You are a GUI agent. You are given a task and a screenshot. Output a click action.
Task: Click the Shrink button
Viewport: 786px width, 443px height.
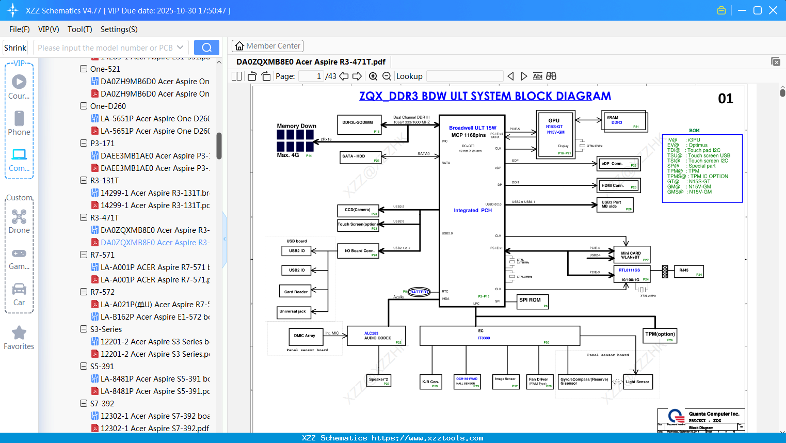click(x=15, y=48)
